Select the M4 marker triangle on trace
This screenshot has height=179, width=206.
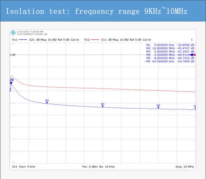click(x=47, y=103)
